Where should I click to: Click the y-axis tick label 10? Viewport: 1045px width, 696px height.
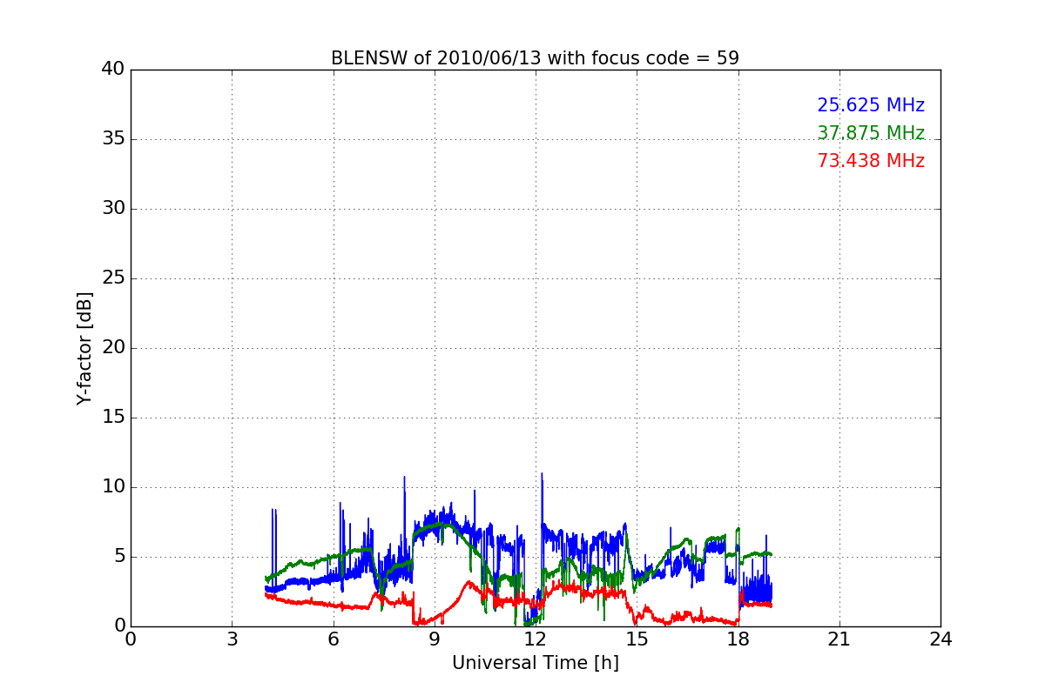click(x=113, y=487)
